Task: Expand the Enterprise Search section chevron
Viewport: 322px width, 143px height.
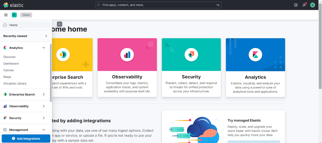Action: click(x=44, y=94)
